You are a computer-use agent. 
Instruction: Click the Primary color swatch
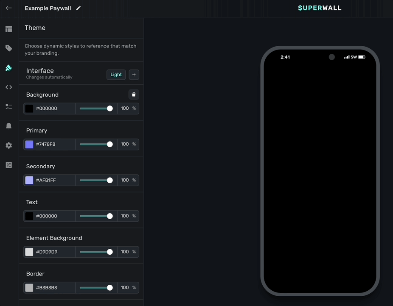tap(29, 144)
